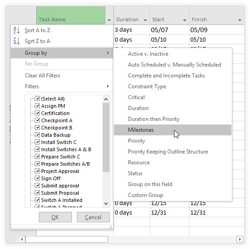Open the Task Name column dropdown
The width and height of the screenshot is (250, 249).
click(x=109, y=20)
